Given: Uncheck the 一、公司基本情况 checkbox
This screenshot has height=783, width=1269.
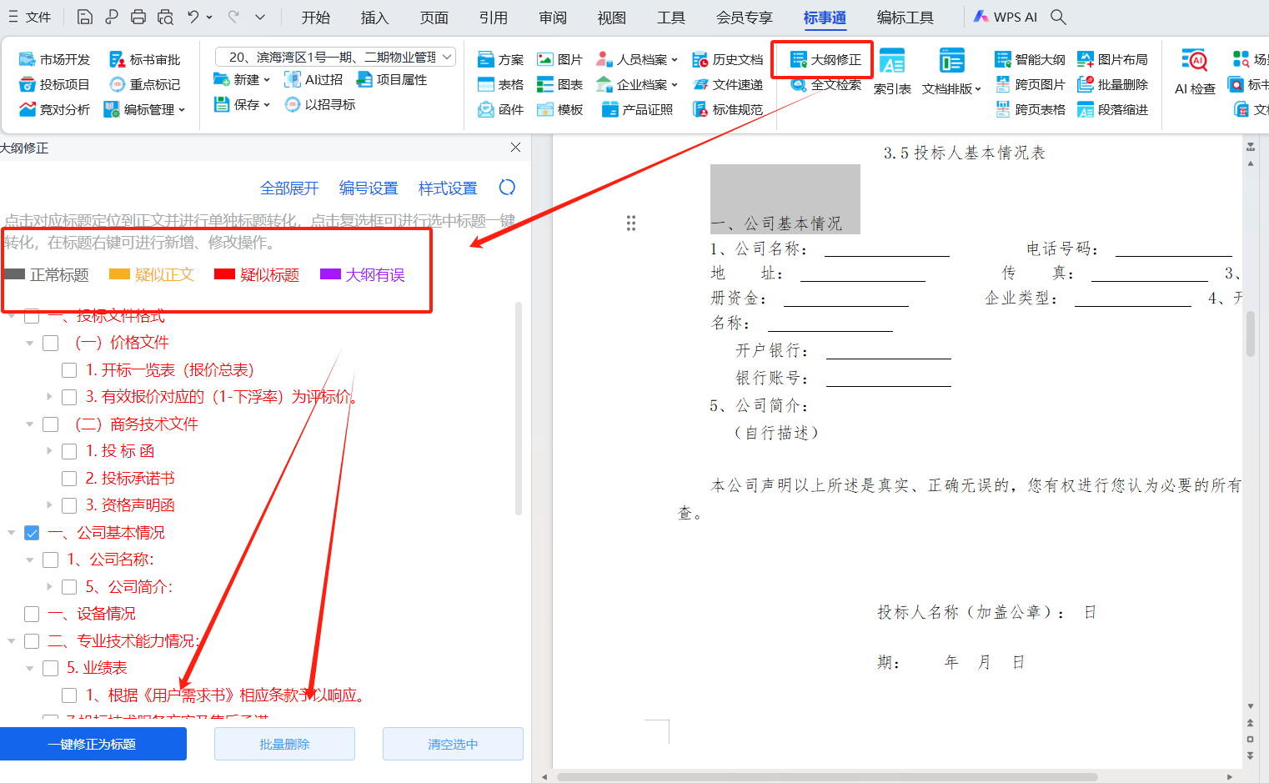Looking at the screenshot, I should coord(32,533).
